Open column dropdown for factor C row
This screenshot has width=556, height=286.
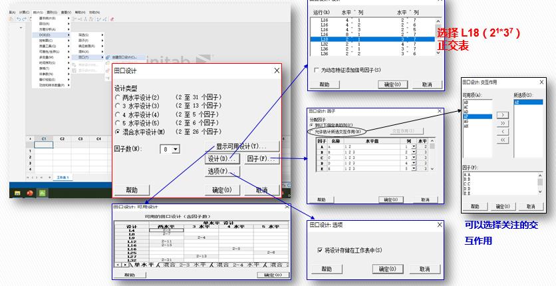[x=414, y=158]
